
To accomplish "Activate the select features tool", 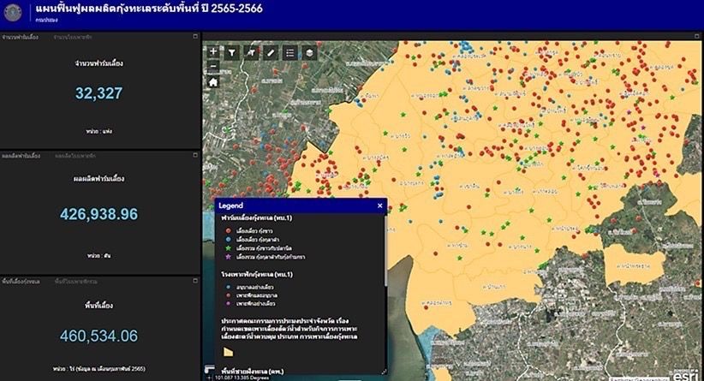I will (x=251, y=53).
